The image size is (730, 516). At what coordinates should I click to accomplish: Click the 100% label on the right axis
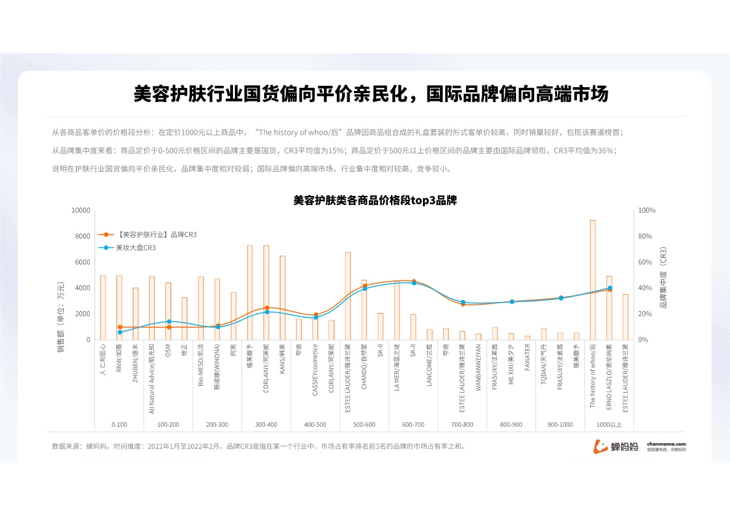point(647,211)
